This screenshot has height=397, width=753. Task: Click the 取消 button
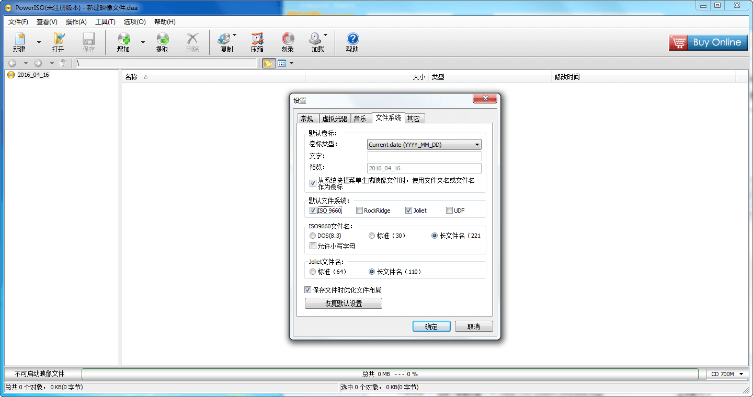[x=474, y=326]
